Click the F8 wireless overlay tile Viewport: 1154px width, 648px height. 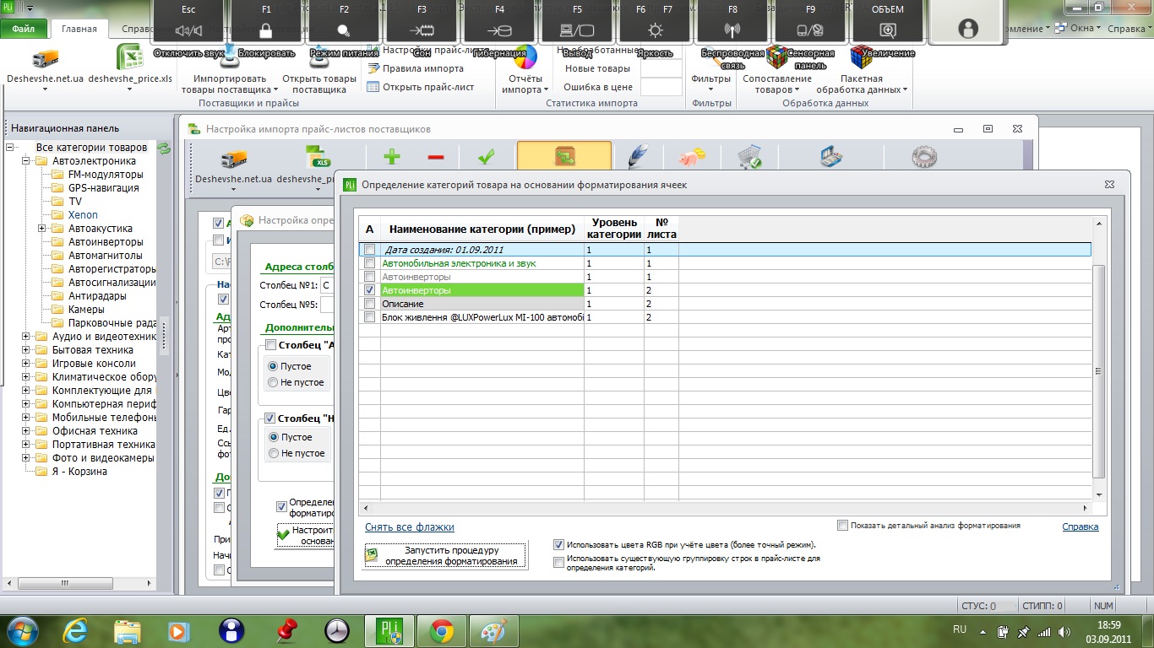pos(732,23)
